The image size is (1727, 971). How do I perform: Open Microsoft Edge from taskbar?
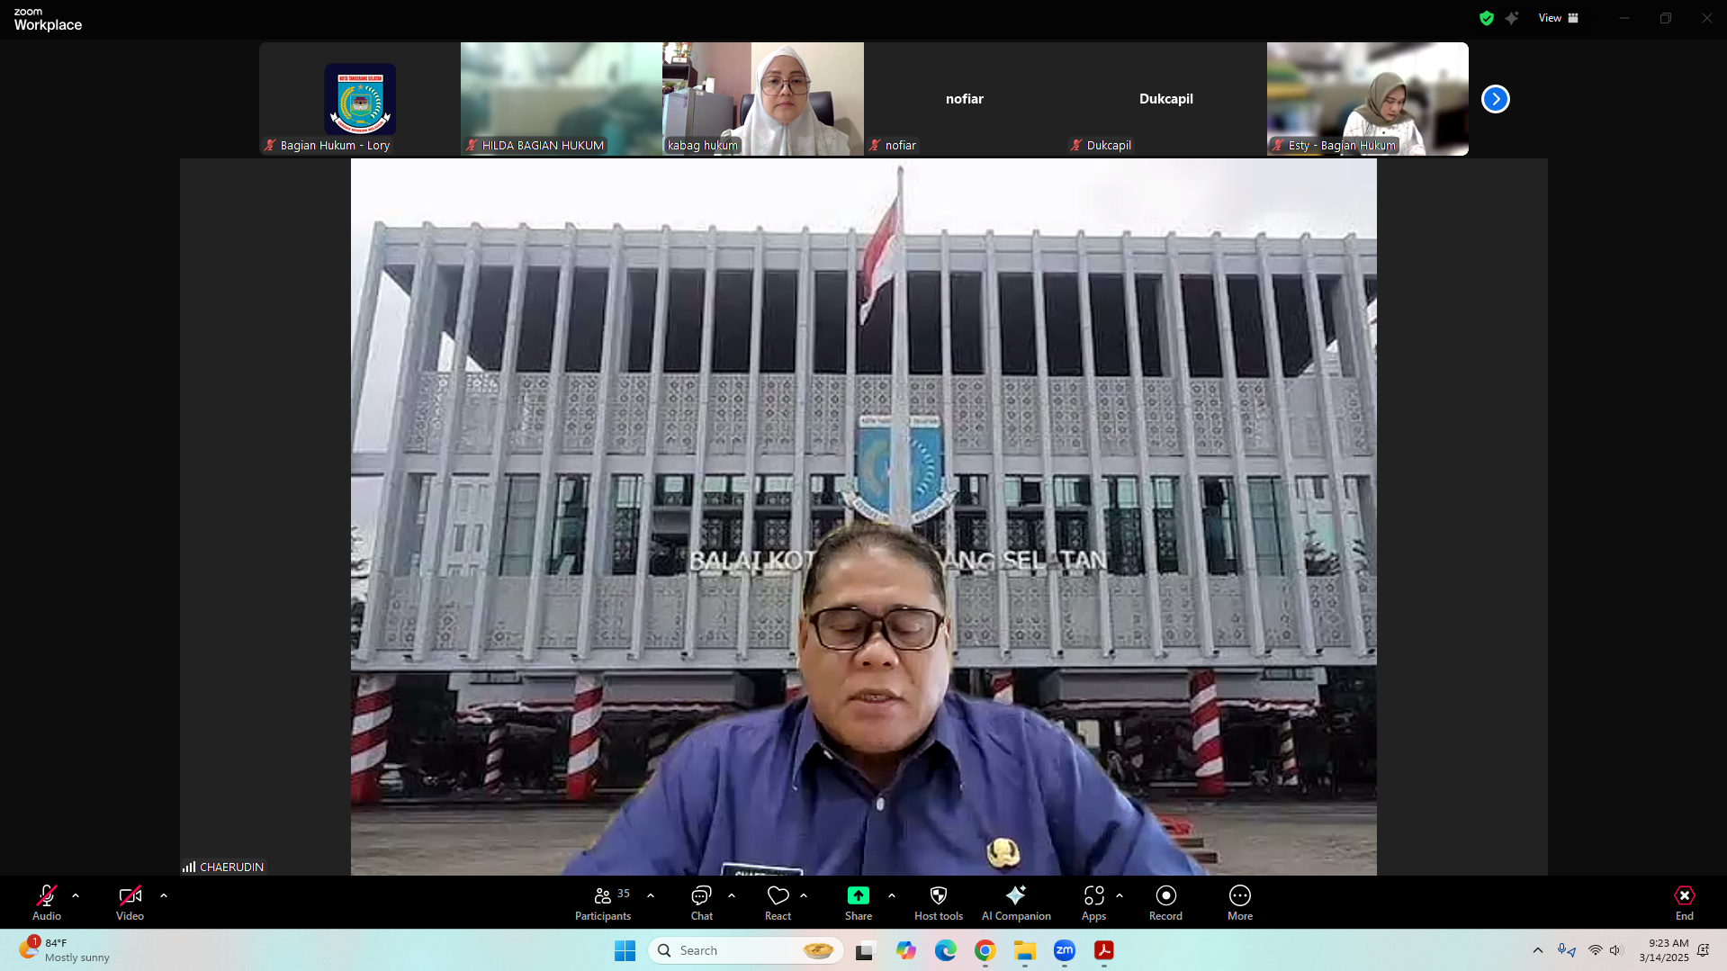[946, 950]
